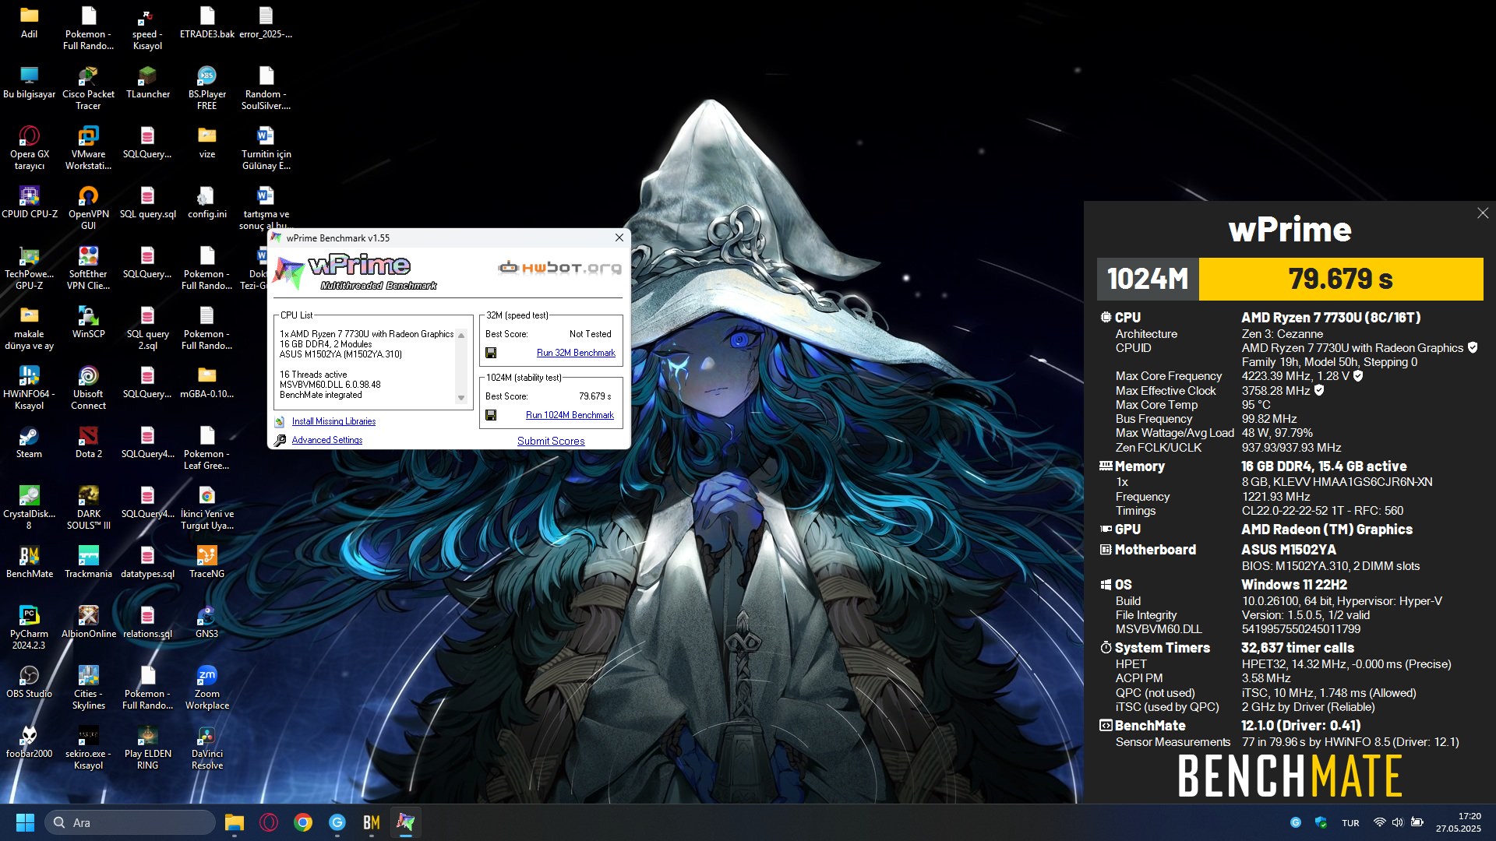Image resolution: width=1496 pixels, height=841 pixels.
Task: Open wPrime Advanced Settings link
Action: pos(326,440)
